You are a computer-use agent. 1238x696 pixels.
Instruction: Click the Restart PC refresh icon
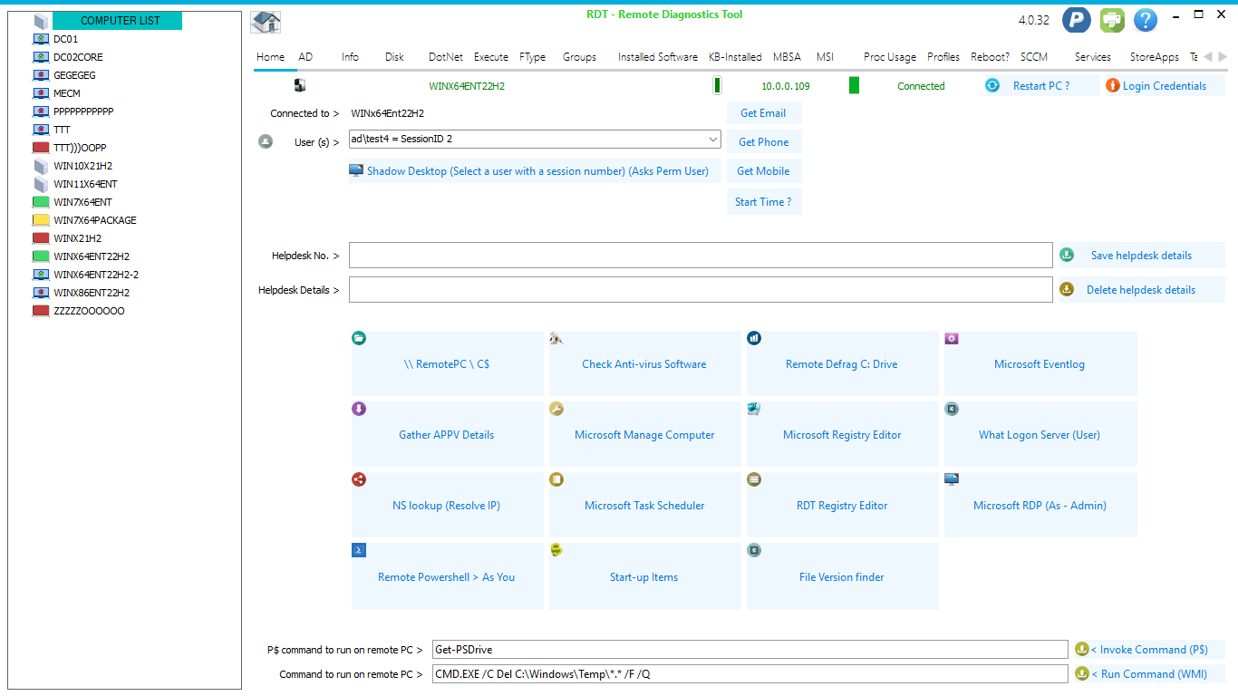[x=992, y=85]
